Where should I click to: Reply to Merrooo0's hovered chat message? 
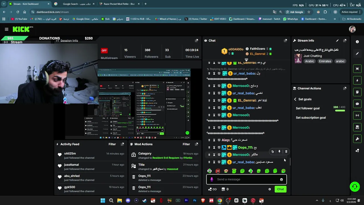tap(272, 152)
